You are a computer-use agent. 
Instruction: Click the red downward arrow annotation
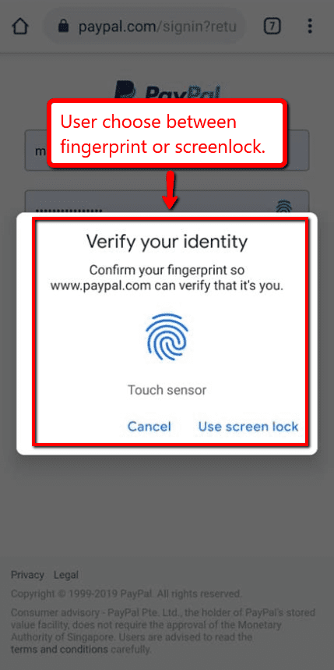click(x=170, y=190)
